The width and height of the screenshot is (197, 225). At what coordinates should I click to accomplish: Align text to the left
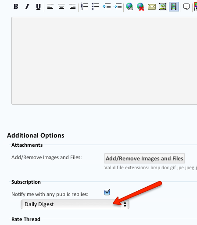pyautogui.click(x=50, y=7)
